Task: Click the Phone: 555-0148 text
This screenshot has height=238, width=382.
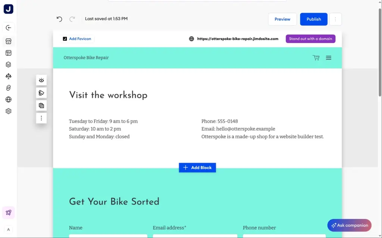Action: [x=220, y=121]
